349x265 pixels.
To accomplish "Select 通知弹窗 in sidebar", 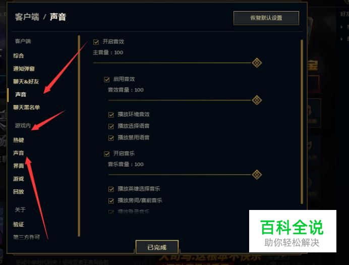I will coord(24,69).
